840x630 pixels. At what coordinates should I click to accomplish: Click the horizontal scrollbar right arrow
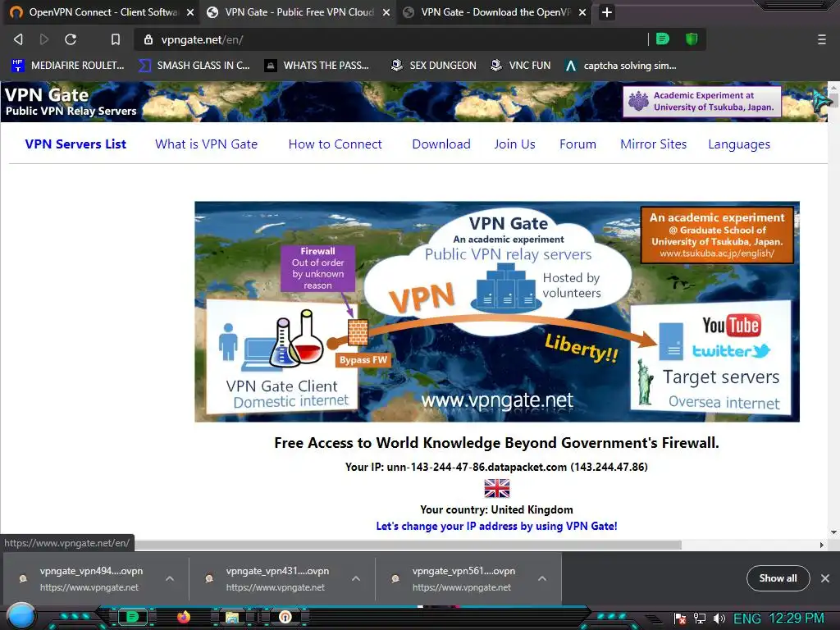click(822, 545)
